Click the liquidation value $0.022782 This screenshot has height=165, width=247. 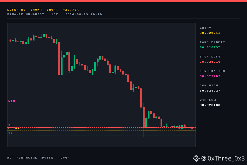tap(210, 76)
